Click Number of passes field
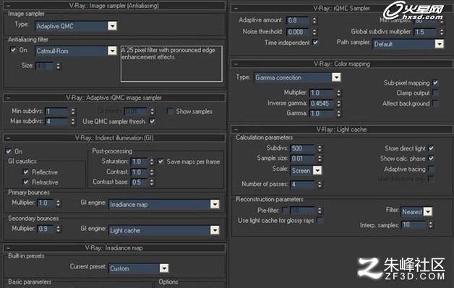This screenshot has width=454, height=288. (x=303, y=185)
